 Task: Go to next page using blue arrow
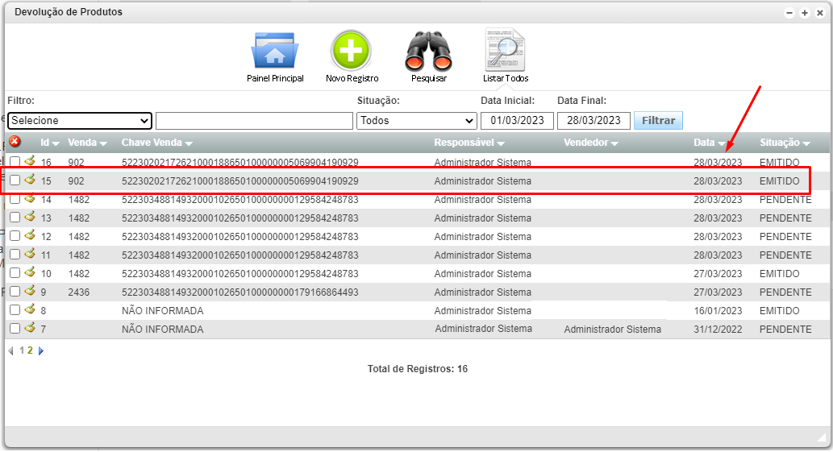pos(41,351)
